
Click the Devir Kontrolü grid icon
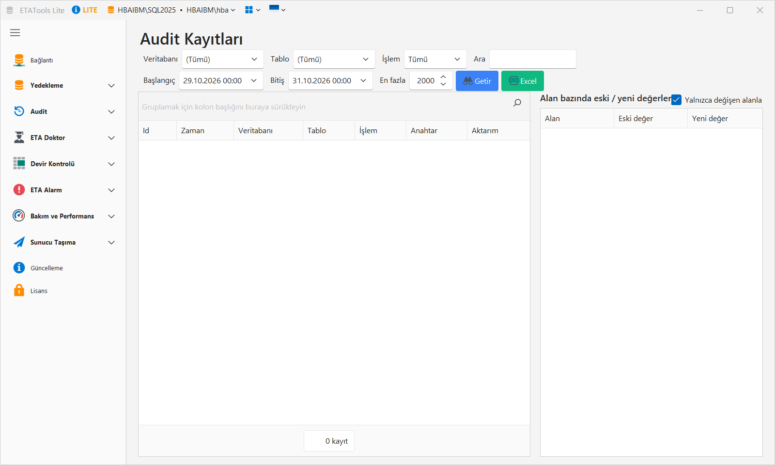[x=19, y=163]
